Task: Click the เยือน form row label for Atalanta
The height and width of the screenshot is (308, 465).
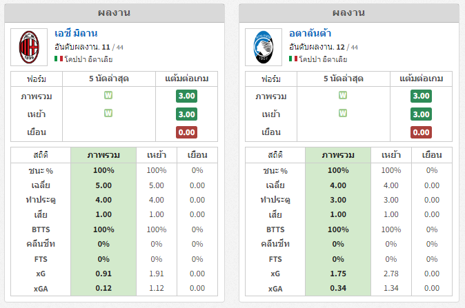Action: (x=271, y=132)
